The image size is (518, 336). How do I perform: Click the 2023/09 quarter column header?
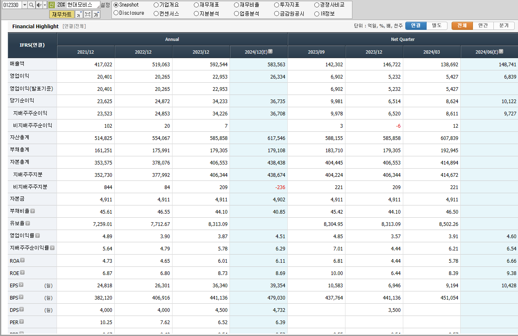[316, 52]
